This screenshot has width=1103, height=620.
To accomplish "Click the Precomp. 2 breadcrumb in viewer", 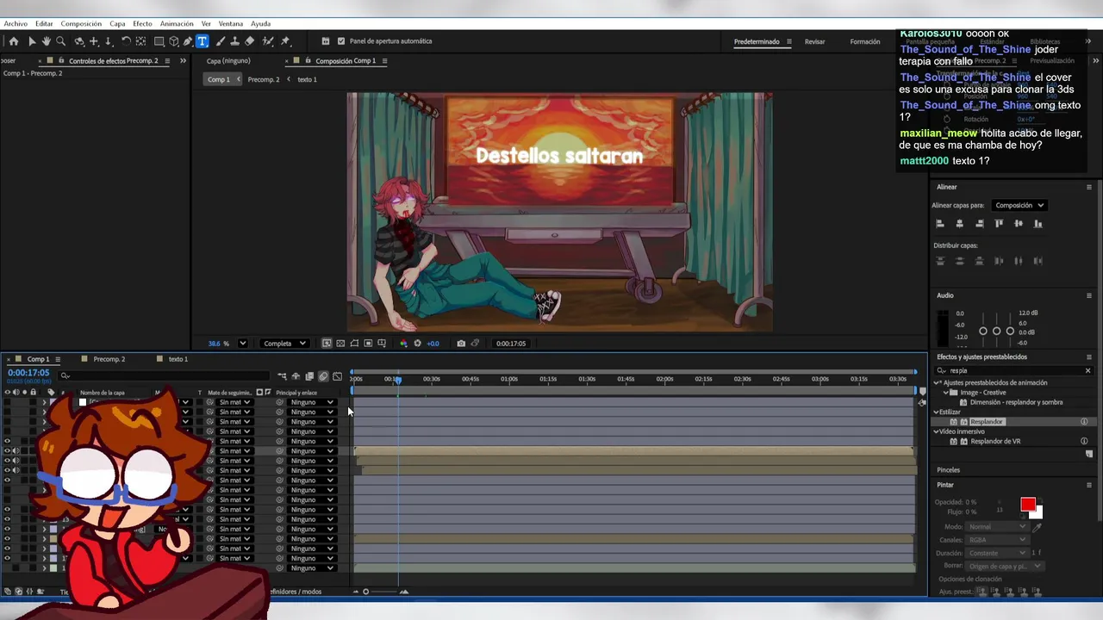I will pos(264,79).
